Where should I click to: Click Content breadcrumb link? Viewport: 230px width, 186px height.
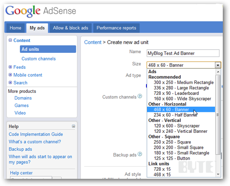pos(93,42)
